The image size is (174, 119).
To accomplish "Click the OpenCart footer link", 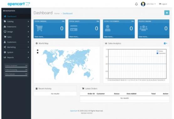I will 74,111.
